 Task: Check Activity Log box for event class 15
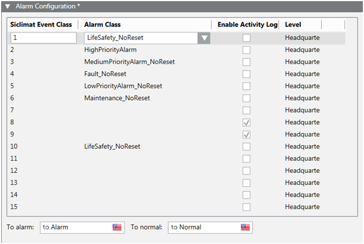pyautogui.click(x=246, y=207)
